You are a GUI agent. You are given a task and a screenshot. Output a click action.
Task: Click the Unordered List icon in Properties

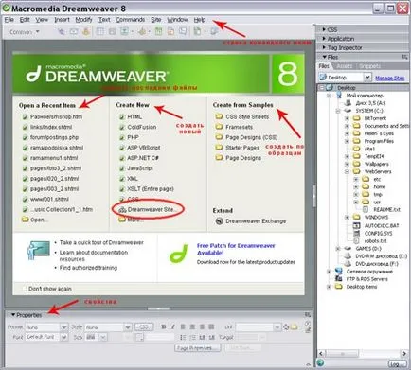(x=183, y=337)
